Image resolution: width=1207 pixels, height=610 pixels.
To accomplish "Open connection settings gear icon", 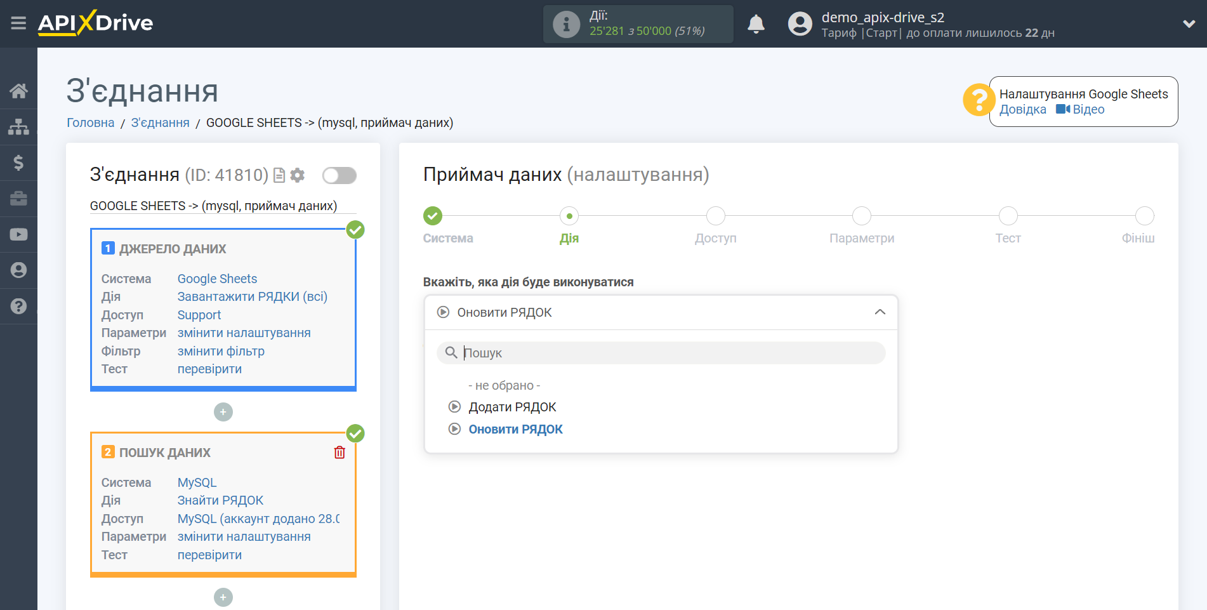I will coord(297,175).
